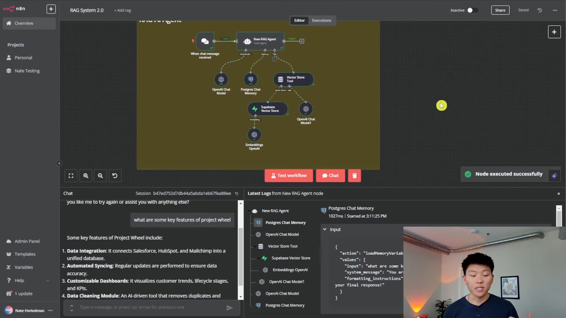Click previous message up arrow in chat input
This screenshot has width=566, height=318.
(72, 305)
